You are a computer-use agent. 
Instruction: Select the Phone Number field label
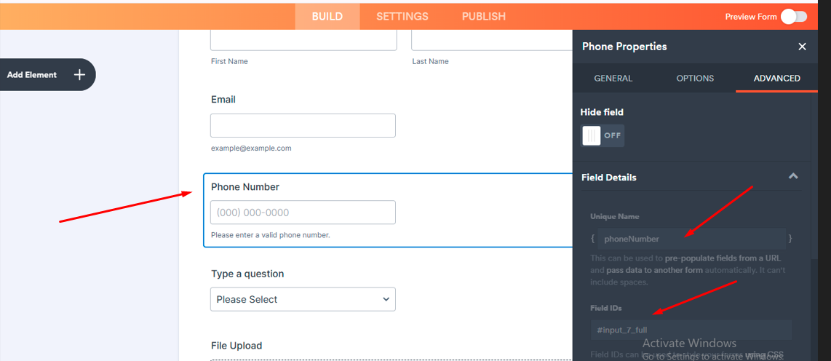pyautogui.click(x=245, y=187)
